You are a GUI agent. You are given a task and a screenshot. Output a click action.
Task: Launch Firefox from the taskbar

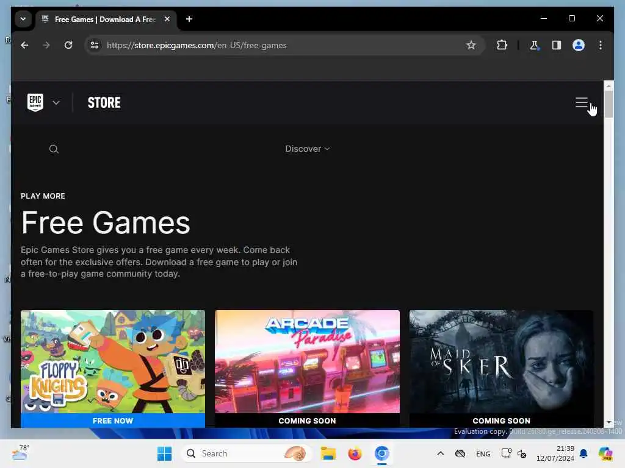355,453
